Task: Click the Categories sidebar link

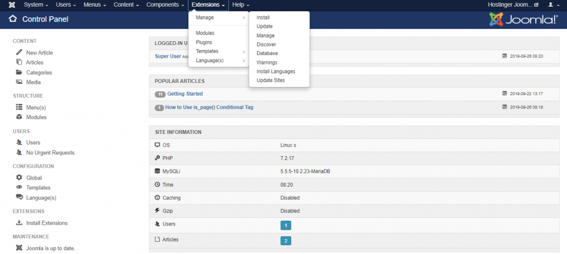Action: coord(39,72)
